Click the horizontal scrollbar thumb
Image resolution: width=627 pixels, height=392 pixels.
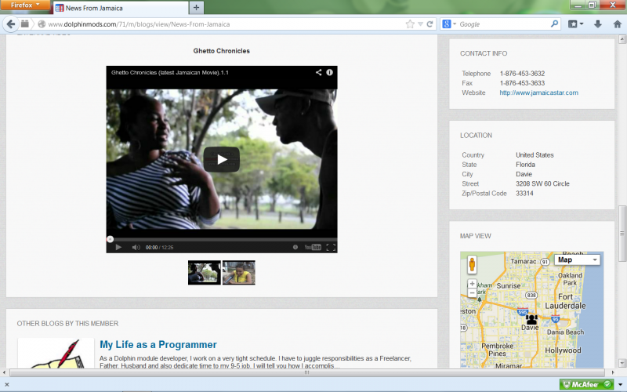306,372
